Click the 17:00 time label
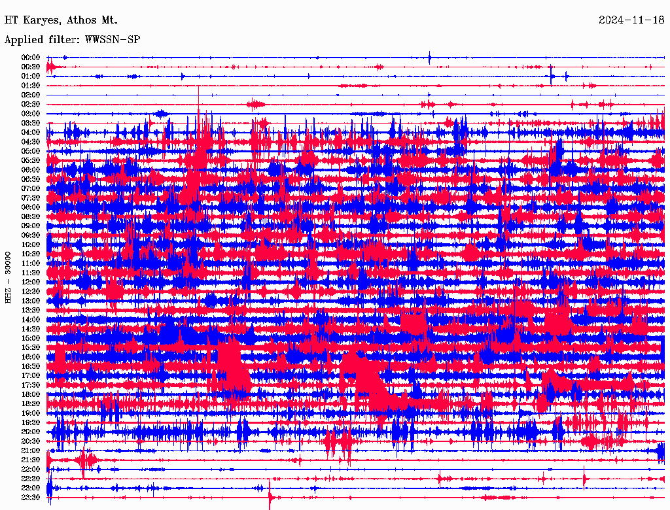 tap(31, 375)
